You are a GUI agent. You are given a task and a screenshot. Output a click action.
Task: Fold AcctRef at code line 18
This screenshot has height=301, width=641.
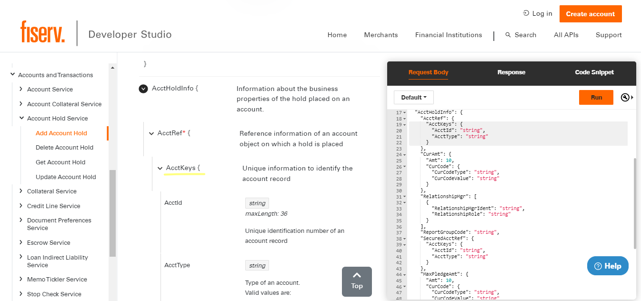click(405, 119)
